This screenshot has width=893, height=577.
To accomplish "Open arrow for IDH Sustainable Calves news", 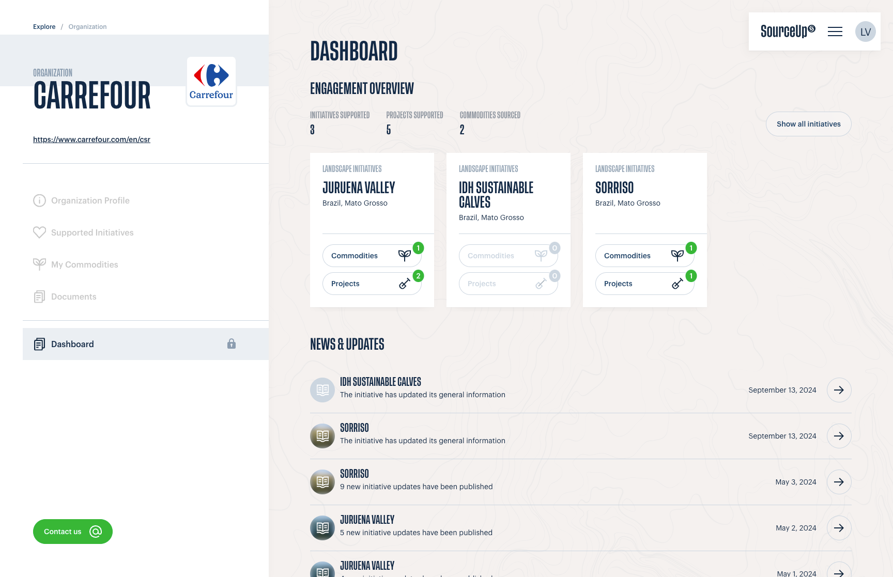I will (x=839, y=390).
